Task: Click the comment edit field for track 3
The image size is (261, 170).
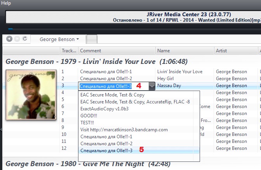Action: (114, 86)
